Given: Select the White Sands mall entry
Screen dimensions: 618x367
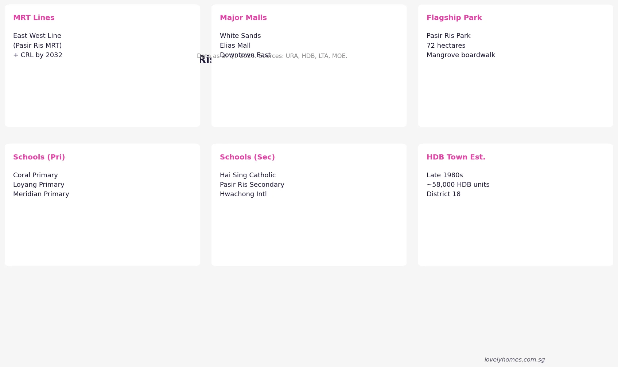Looking at the screenshot, I should (240, 36).
